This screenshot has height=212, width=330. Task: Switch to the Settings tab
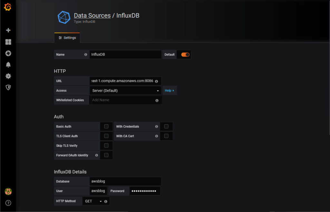(x=67, y=38)
